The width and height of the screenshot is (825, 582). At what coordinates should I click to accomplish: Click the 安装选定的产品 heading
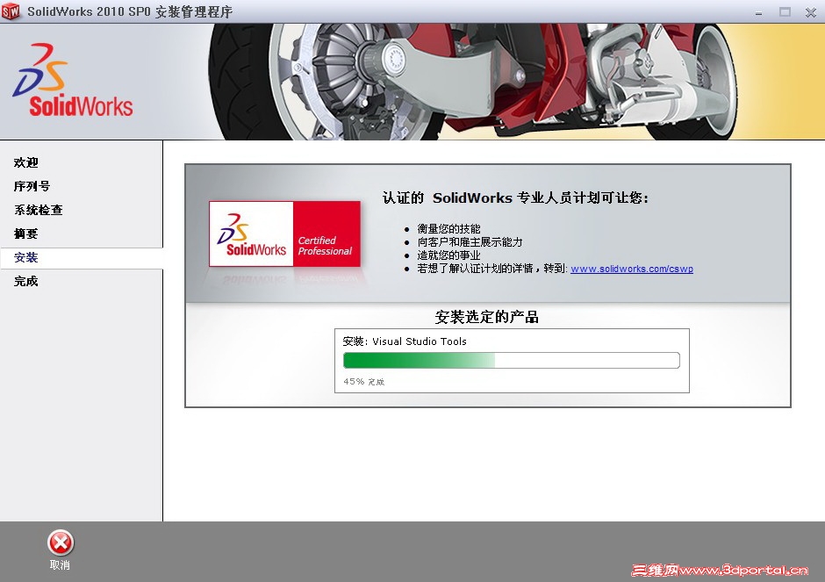click(487, 317)
